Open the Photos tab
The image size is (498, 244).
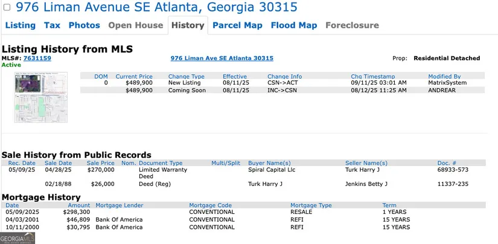85,25
